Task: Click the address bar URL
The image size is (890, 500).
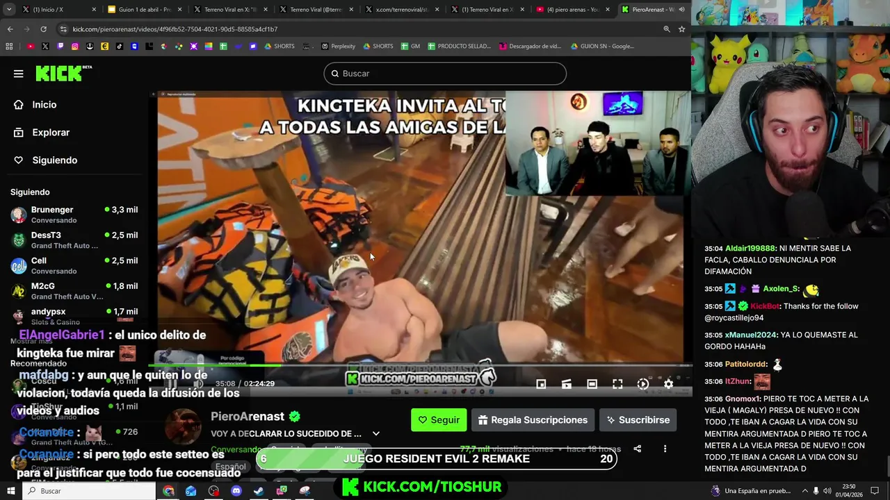Action: coord(175,29)
